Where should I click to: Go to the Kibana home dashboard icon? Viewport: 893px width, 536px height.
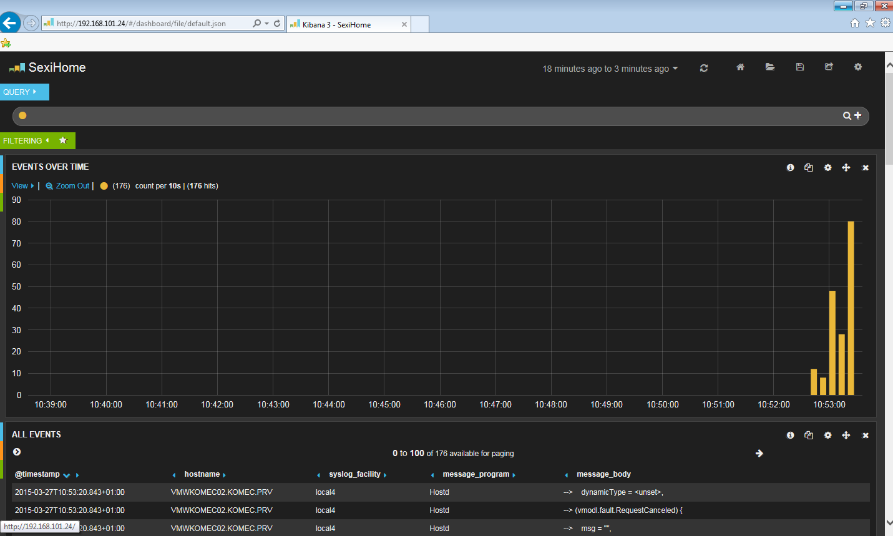point(740,67)
